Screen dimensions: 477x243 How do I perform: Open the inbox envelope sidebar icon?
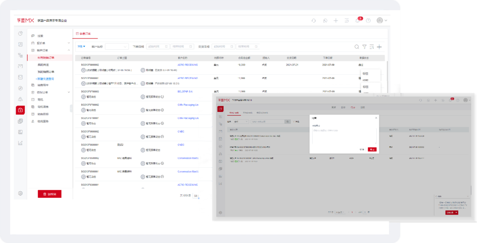click(21, 77)
